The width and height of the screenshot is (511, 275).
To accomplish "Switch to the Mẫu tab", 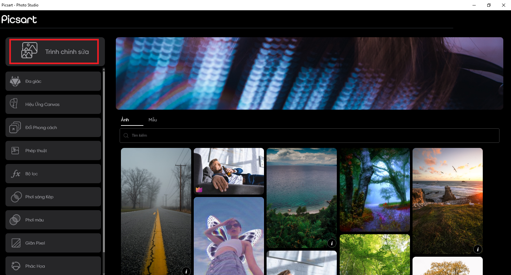I will pyautogui.click(x=153, y=120).
